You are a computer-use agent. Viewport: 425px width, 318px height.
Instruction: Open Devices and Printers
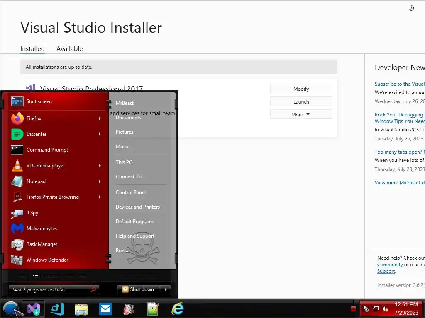[x=138, y=207]
